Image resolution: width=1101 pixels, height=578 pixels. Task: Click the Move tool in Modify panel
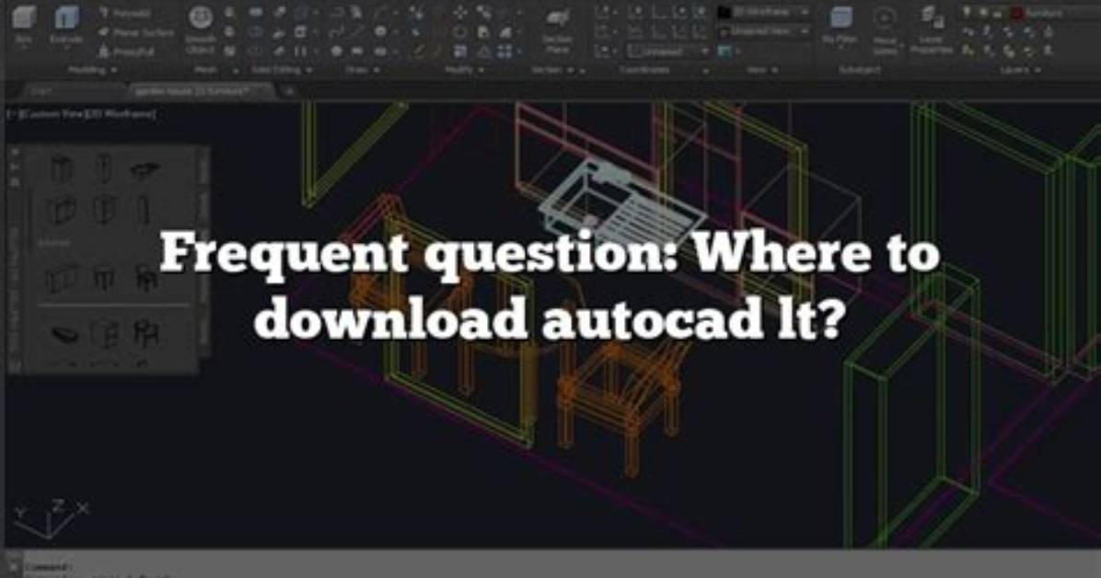(x=460, y=13)
